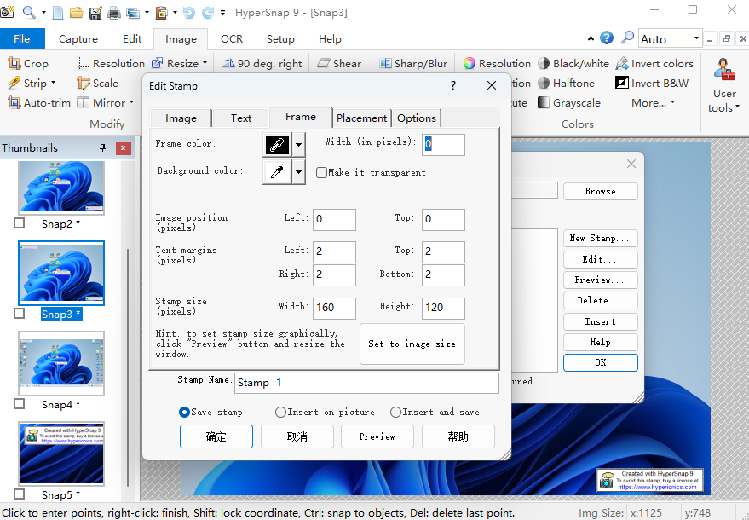Select the Crop tool in ribbon

click(x=28, y=63)
